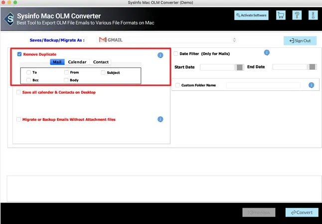This screenshot has width=322, height=224.
Task: Click the Start Date input field
Action: tap(217, 67)
